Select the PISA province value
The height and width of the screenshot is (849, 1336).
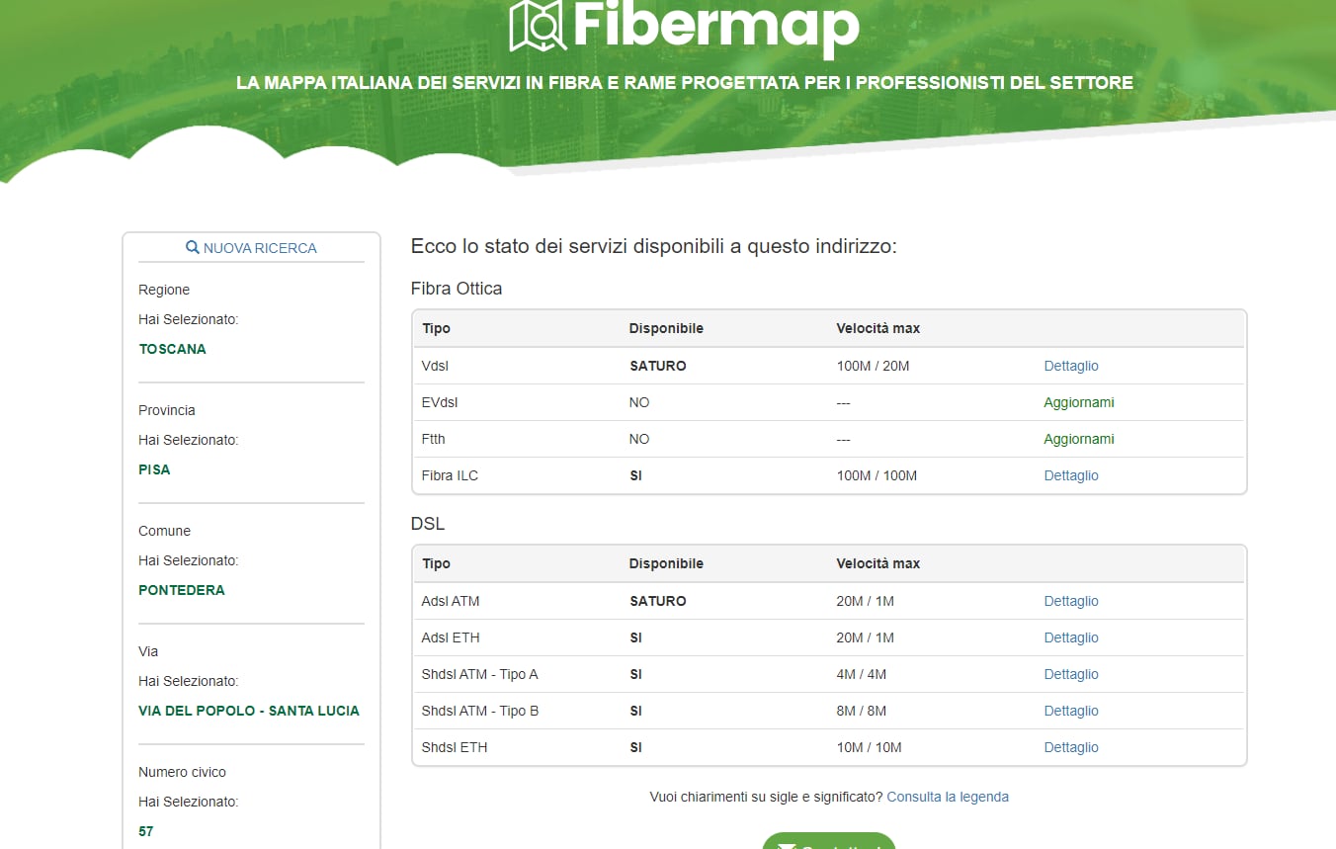point(154,469)
